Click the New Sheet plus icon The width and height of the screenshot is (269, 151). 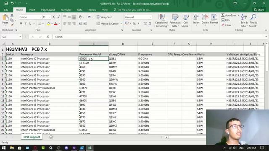(51, 137)
